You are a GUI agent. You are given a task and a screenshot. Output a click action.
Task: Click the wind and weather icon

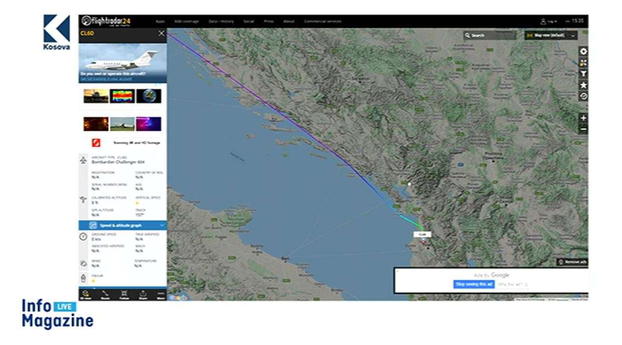[83, 264]
